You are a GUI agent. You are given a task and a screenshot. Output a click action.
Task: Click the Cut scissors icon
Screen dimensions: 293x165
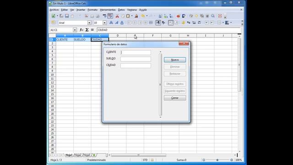[x=117, y=16]
